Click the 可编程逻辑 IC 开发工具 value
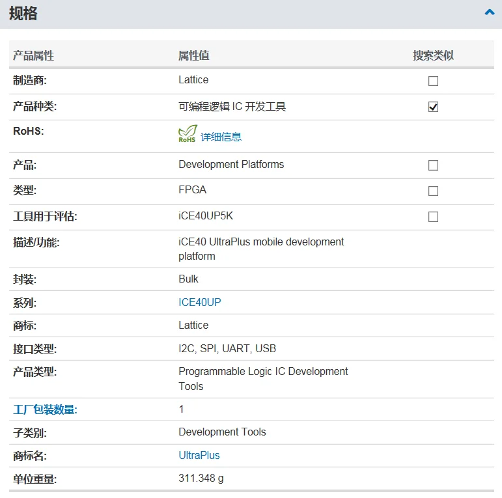 click(x=232, y=107)
